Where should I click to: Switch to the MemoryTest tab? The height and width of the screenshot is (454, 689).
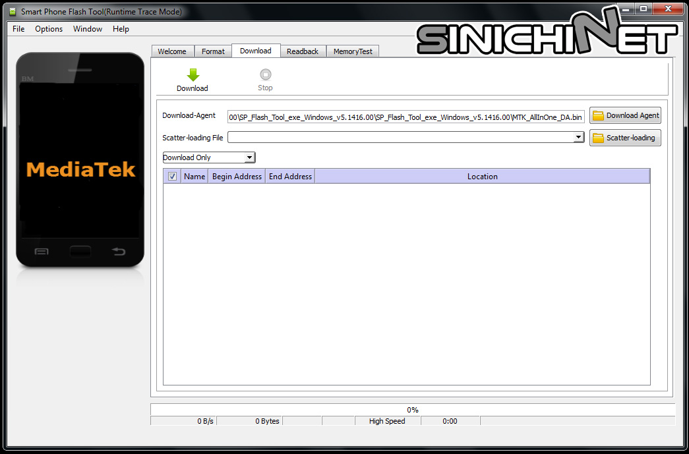coord(352,50)
